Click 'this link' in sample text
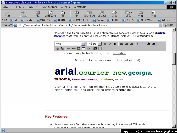Viewport: 177px width, 133px height. (x=73, y=87)
